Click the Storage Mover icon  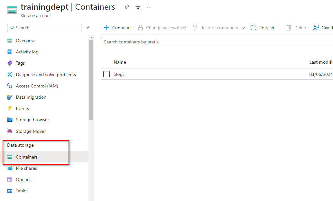click(10, 131)
